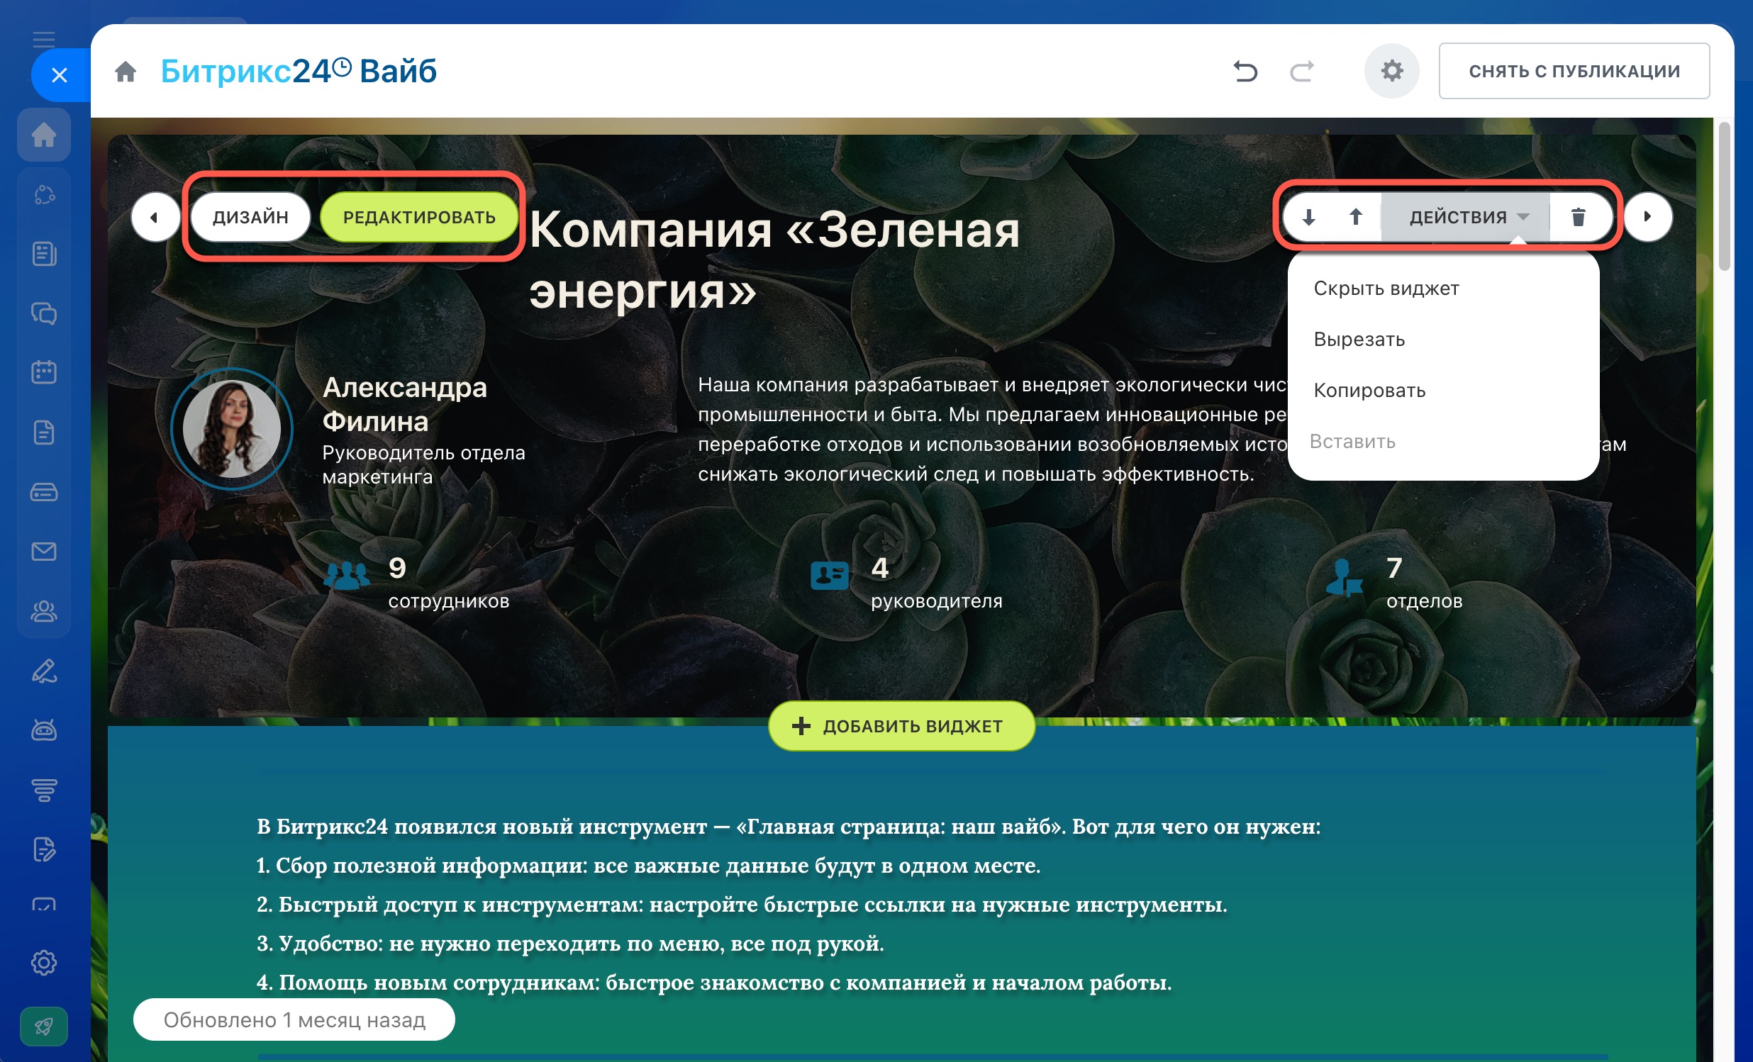Open the ДИЗАЙН block settings
Viewport: 1753px width, 1062px height.
point(250,217)
